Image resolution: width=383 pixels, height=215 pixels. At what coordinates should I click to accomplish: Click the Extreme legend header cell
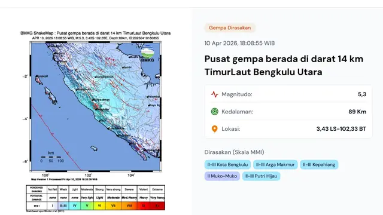pyautogui.click(x=157, y=189)
